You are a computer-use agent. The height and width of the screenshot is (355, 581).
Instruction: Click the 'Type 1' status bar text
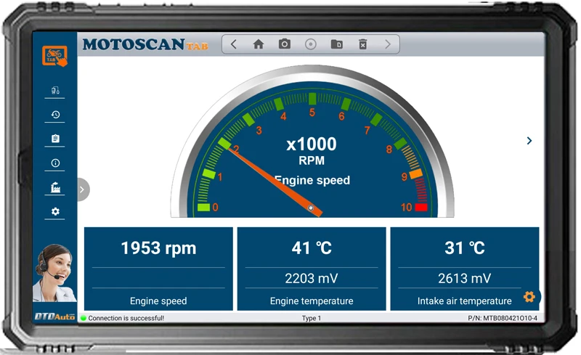312,318
